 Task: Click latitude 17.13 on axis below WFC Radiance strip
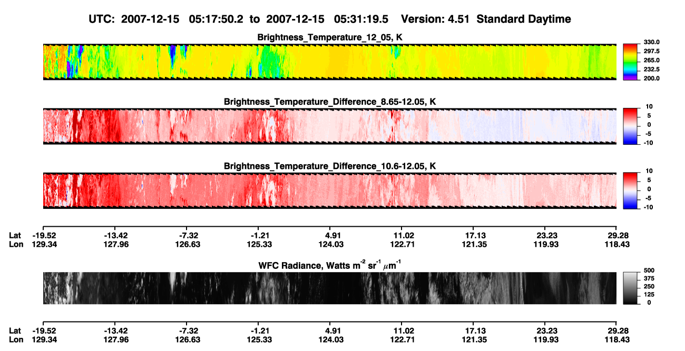pos(473,330)
